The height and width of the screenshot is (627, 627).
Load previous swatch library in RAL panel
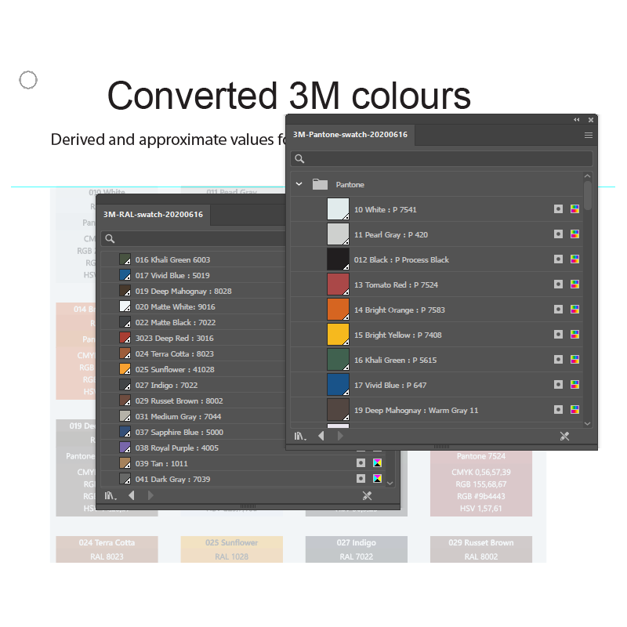(x=132, y=495)
